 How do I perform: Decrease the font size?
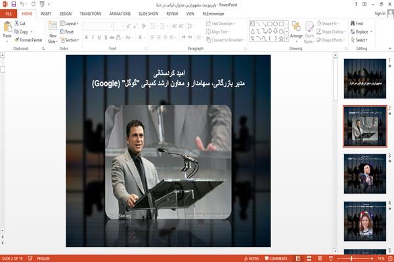point(135,26)
